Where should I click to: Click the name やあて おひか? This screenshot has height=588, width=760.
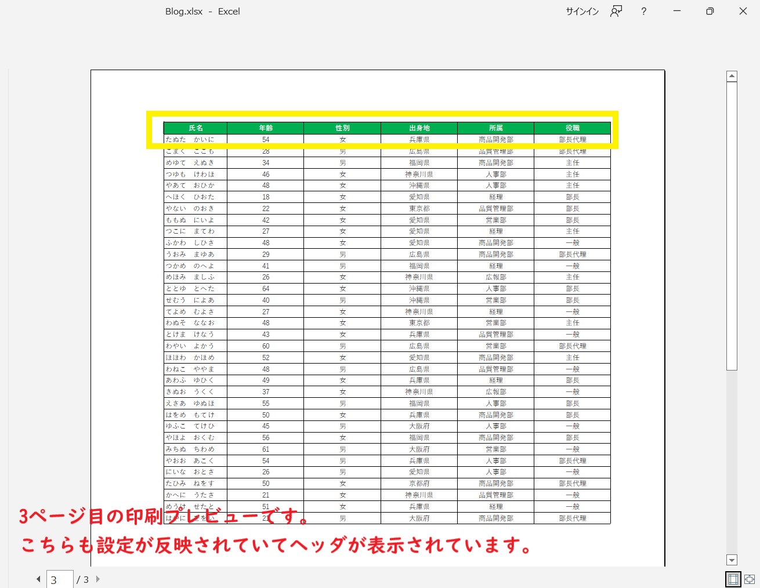click(190, 186)
